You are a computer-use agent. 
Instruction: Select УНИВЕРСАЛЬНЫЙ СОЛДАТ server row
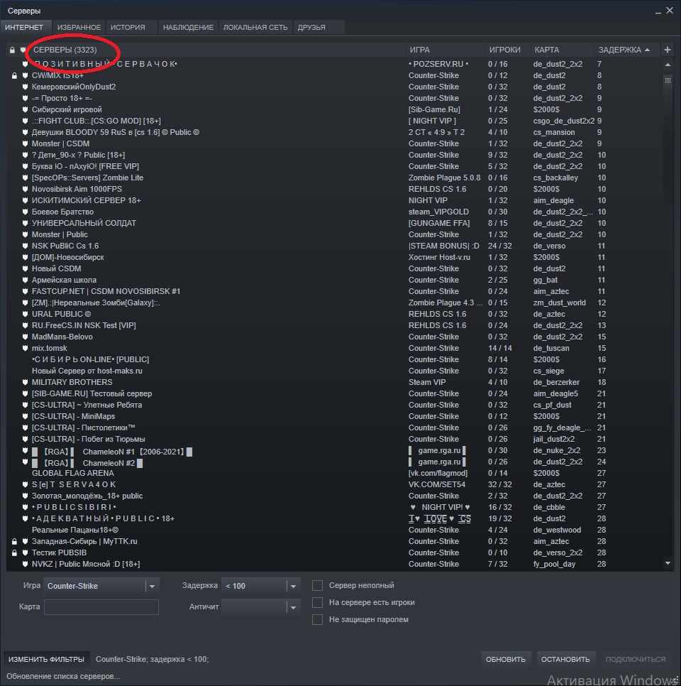334,223
